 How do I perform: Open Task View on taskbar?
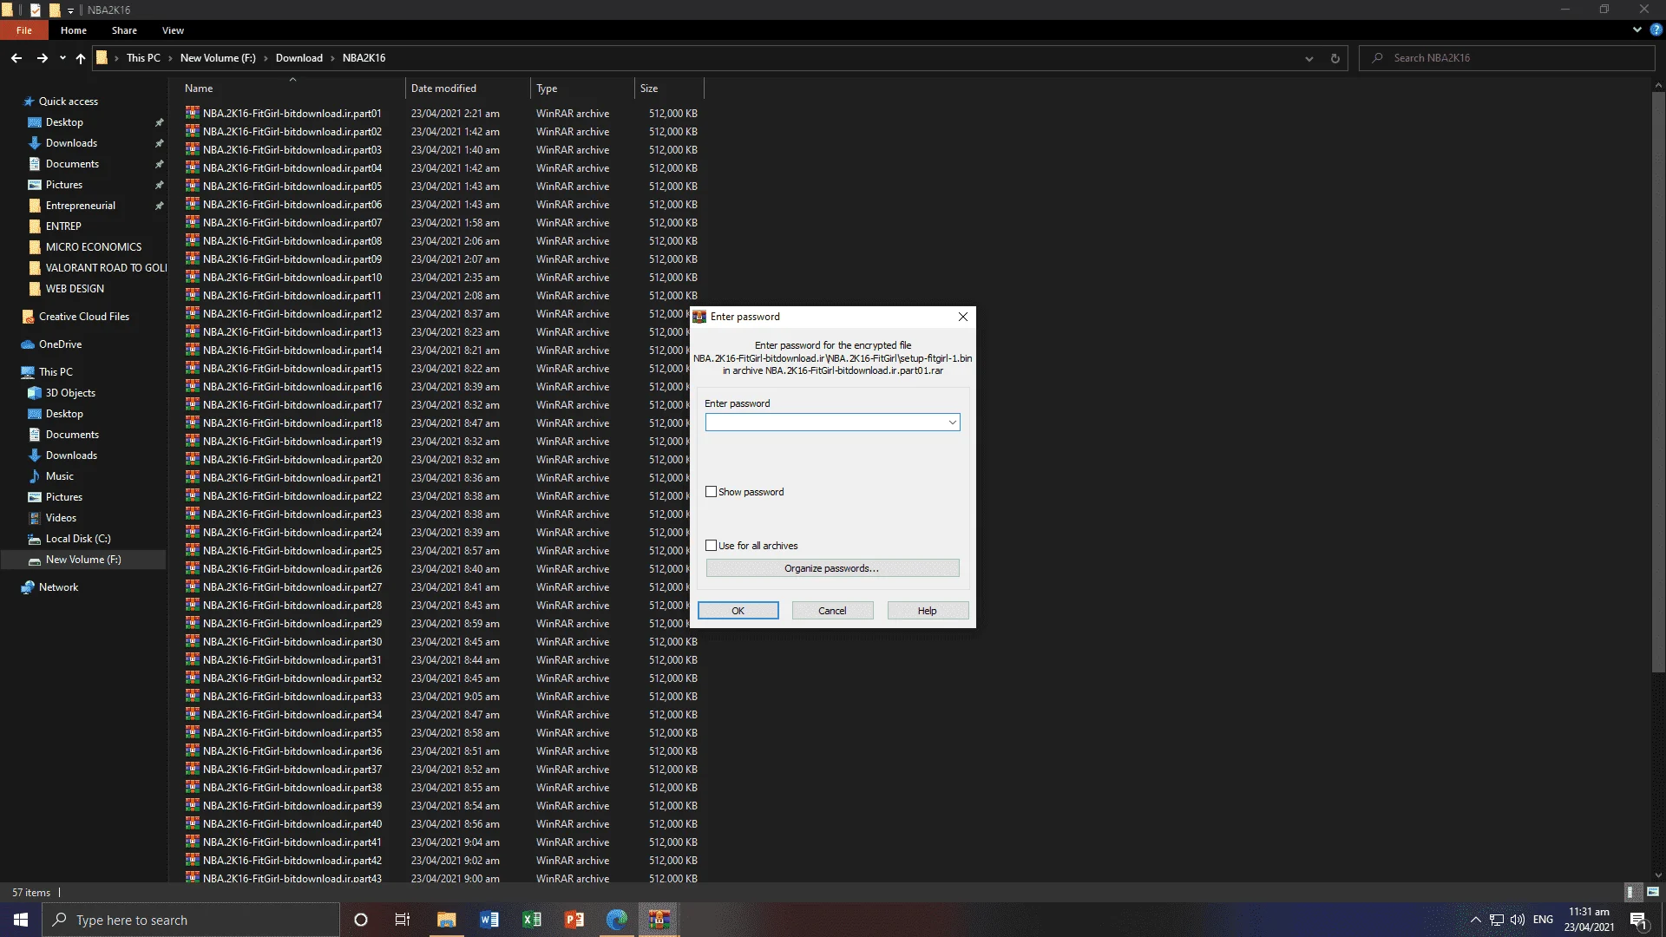pos(403,920)
